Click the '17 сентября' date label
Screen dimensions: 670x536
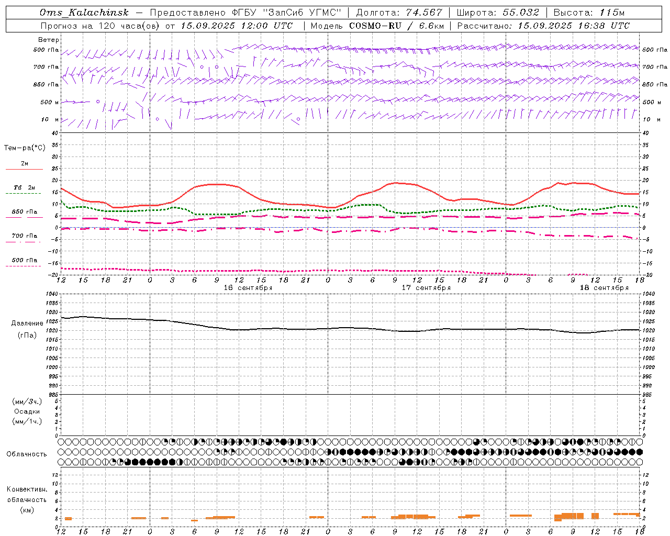[x=426, y=288]
